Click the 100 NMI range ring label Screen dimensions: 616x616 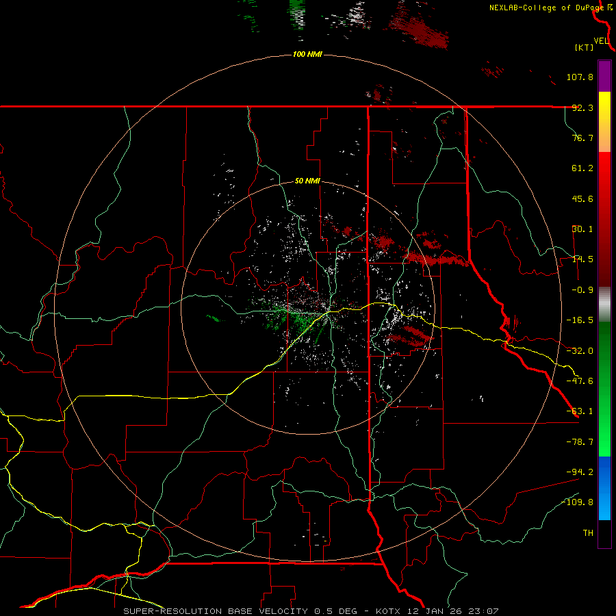(307, 54)
